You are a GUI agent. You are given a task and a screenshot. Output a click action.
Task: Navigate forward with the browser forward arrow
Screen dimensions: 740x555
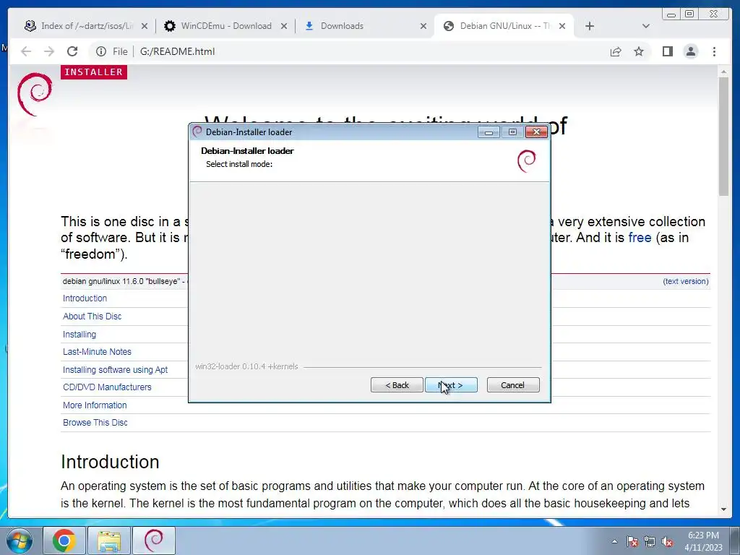pyautogui.click(x=49, y=51)
